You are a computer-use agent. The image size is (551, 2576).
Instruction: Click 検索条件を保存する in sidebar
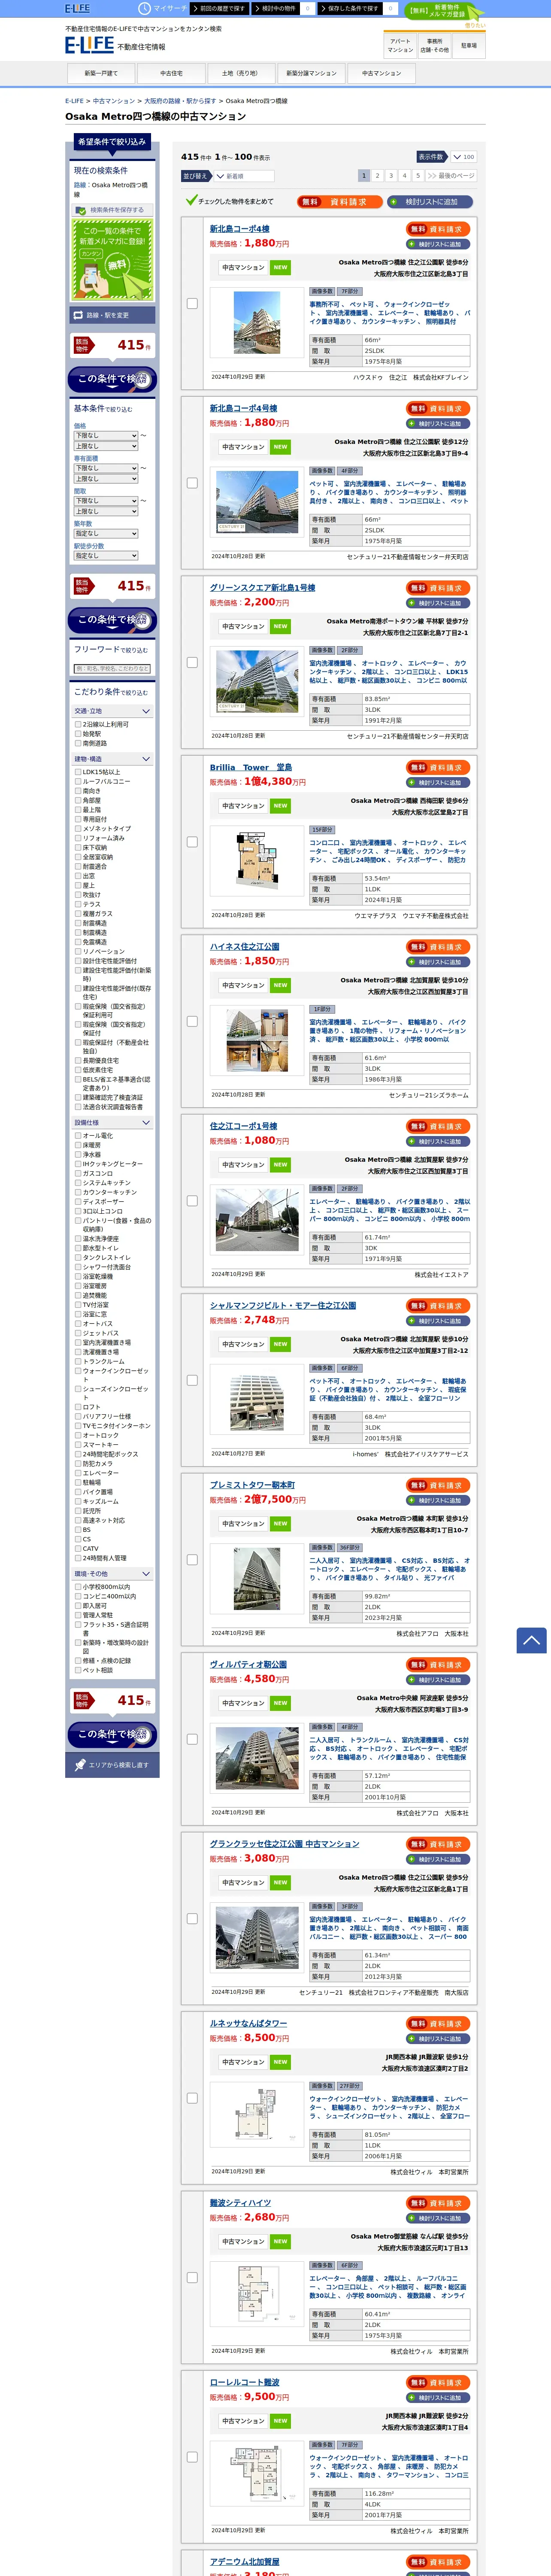click(x=111, y=210)
